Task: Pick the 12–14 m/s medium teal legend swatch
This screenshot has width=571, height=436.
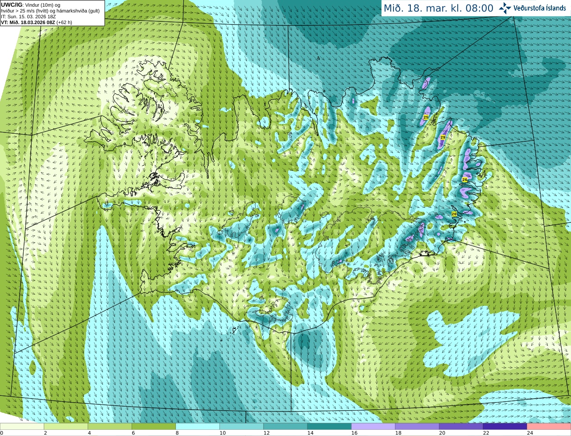Action: click(x=285, y=427)
